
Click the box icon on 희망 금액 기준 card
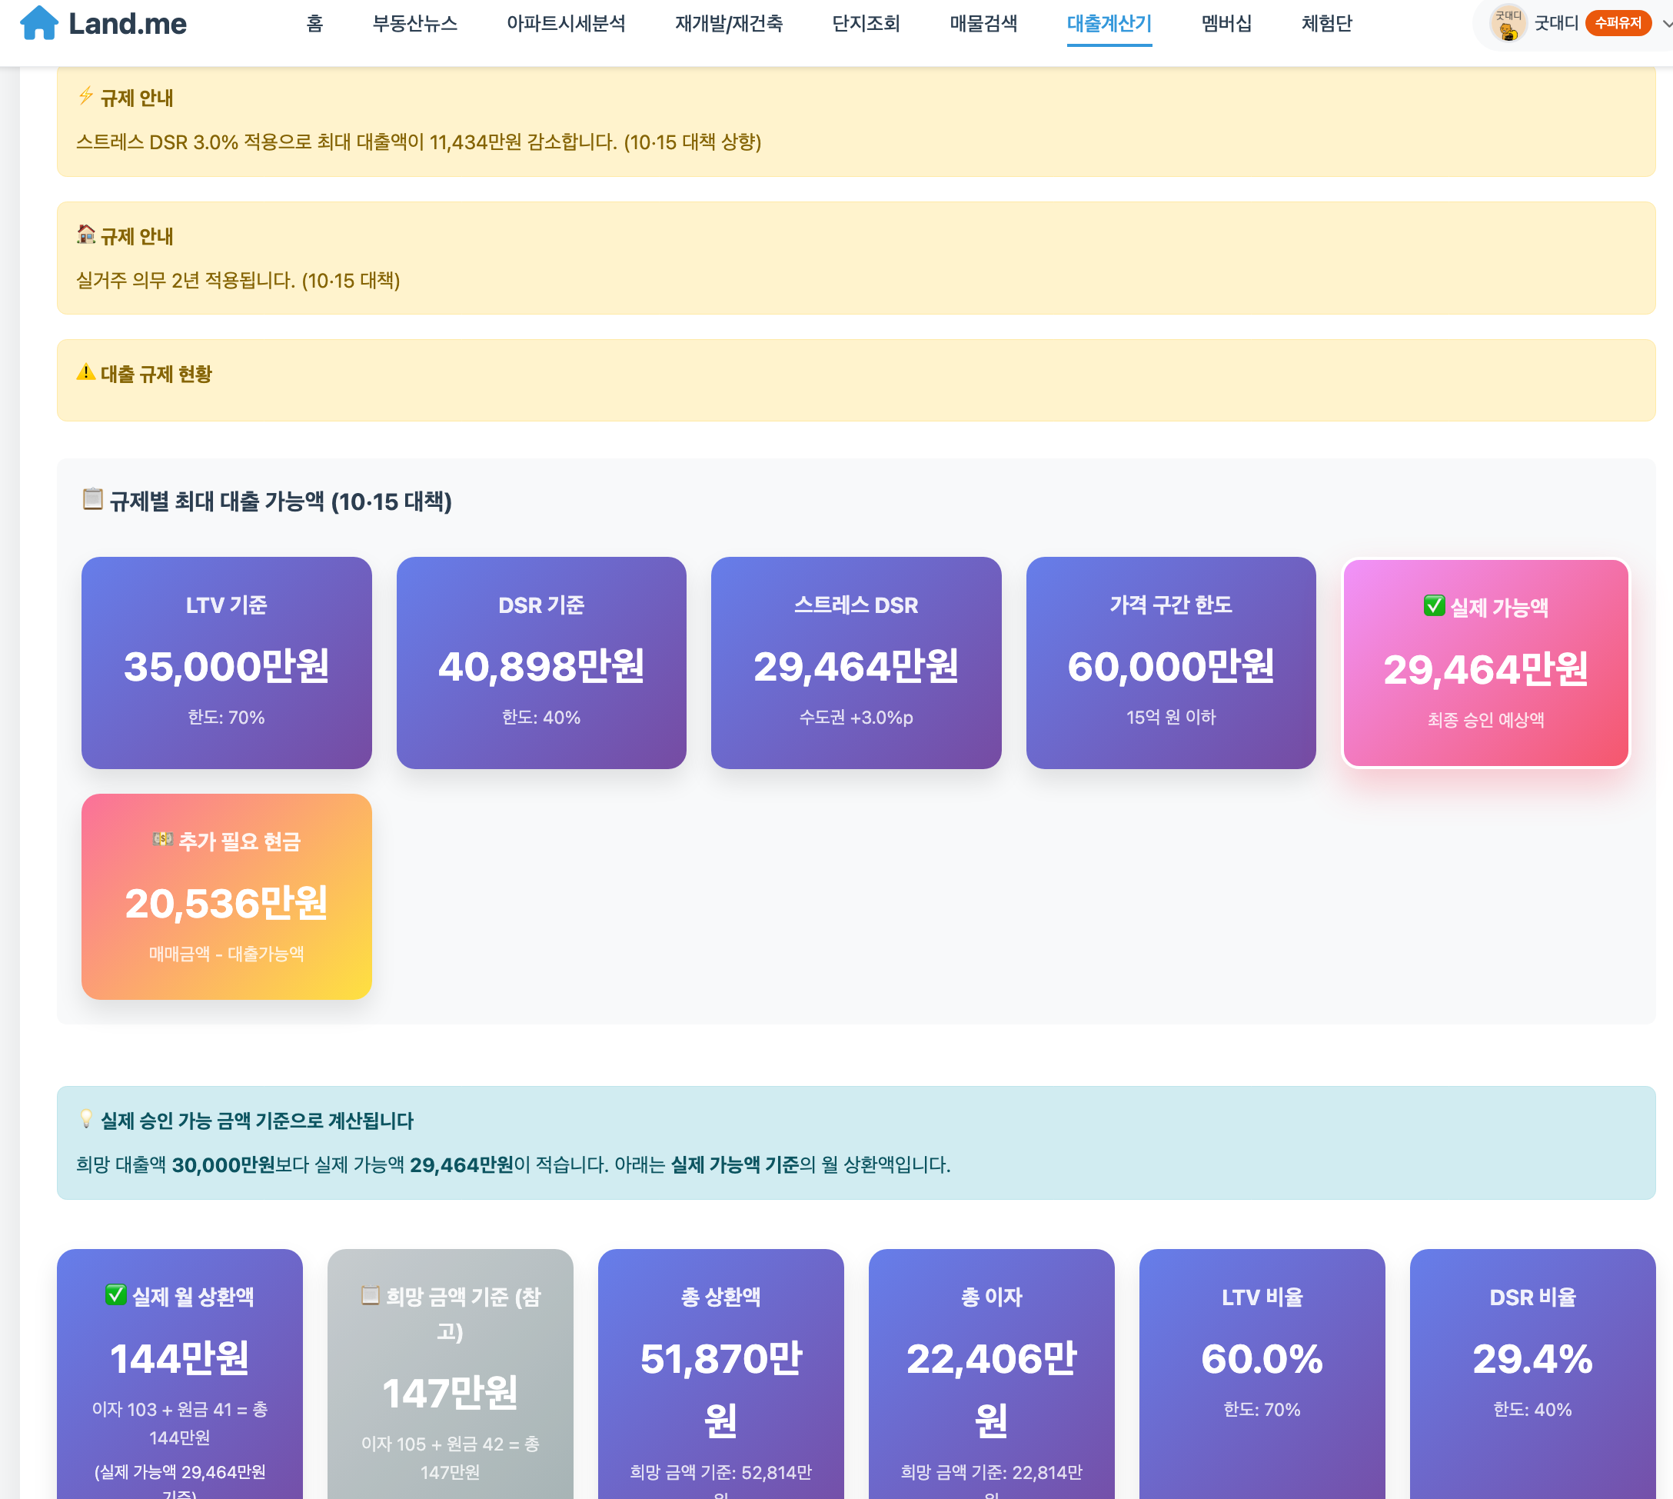(x=370, y=1295)
